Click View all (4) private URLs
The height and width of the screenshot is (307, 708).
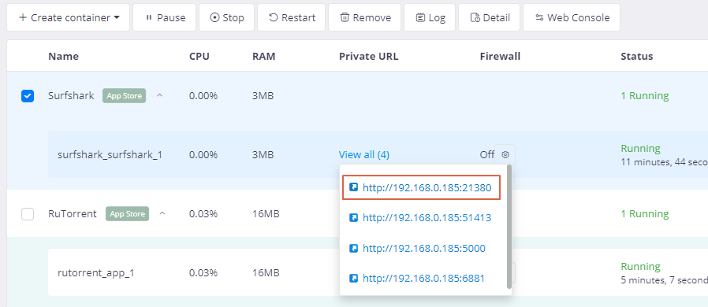364,154
